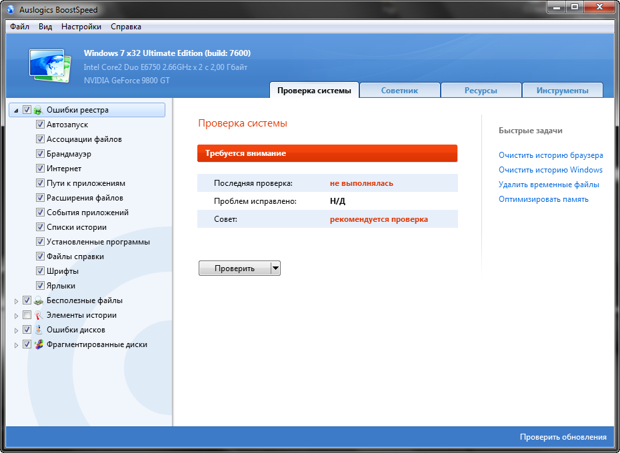This screenshot has height=453, width=620.
Task: Click the Фрагментированные диски defrag icon
Action: 39,344
